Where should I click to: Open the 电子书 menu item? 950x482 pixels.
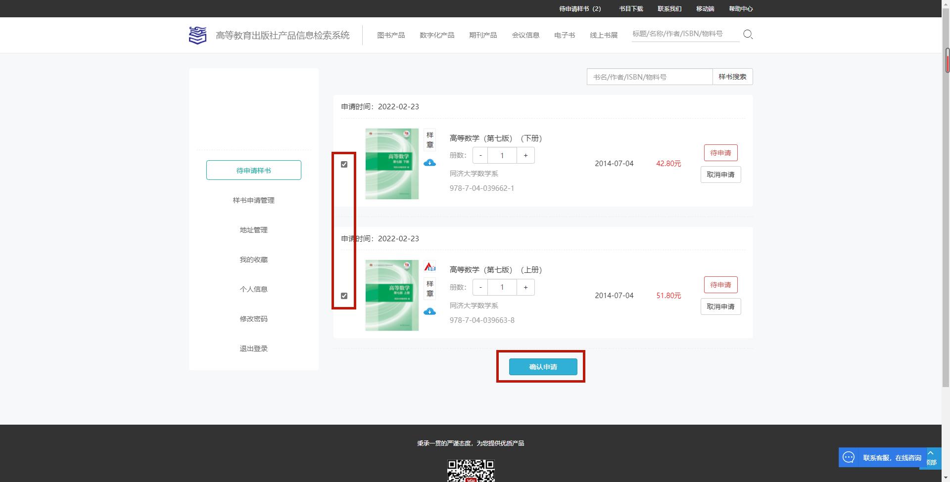(x=564, y=35)
